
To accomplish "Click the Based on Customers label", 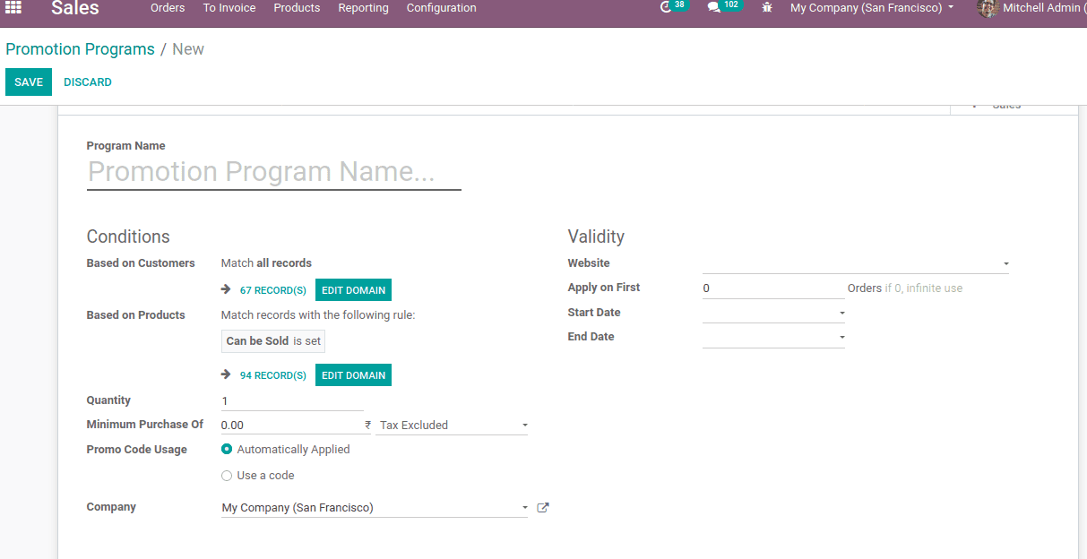I will 141,263.
